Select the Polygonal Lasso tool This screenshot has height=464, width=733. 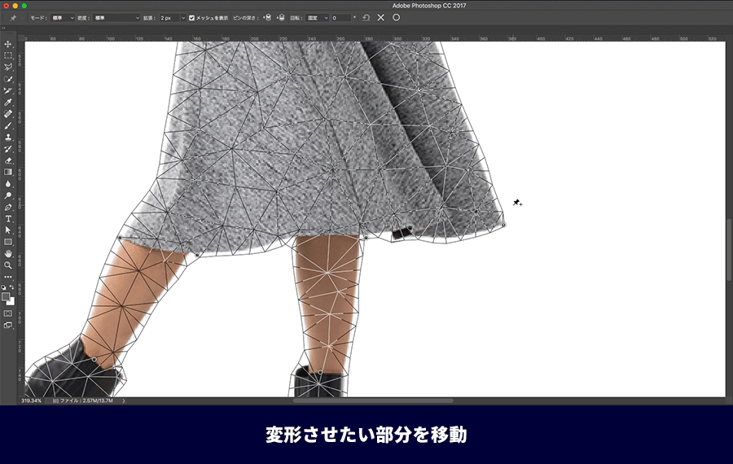[8, 68]
